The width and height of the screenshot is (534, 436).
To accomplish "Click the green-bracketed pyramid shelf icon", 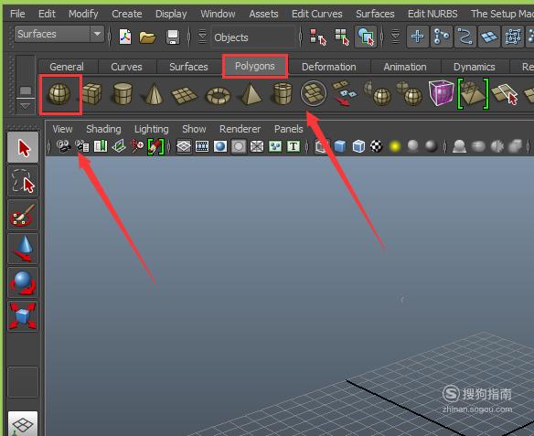I will point(473,93).
